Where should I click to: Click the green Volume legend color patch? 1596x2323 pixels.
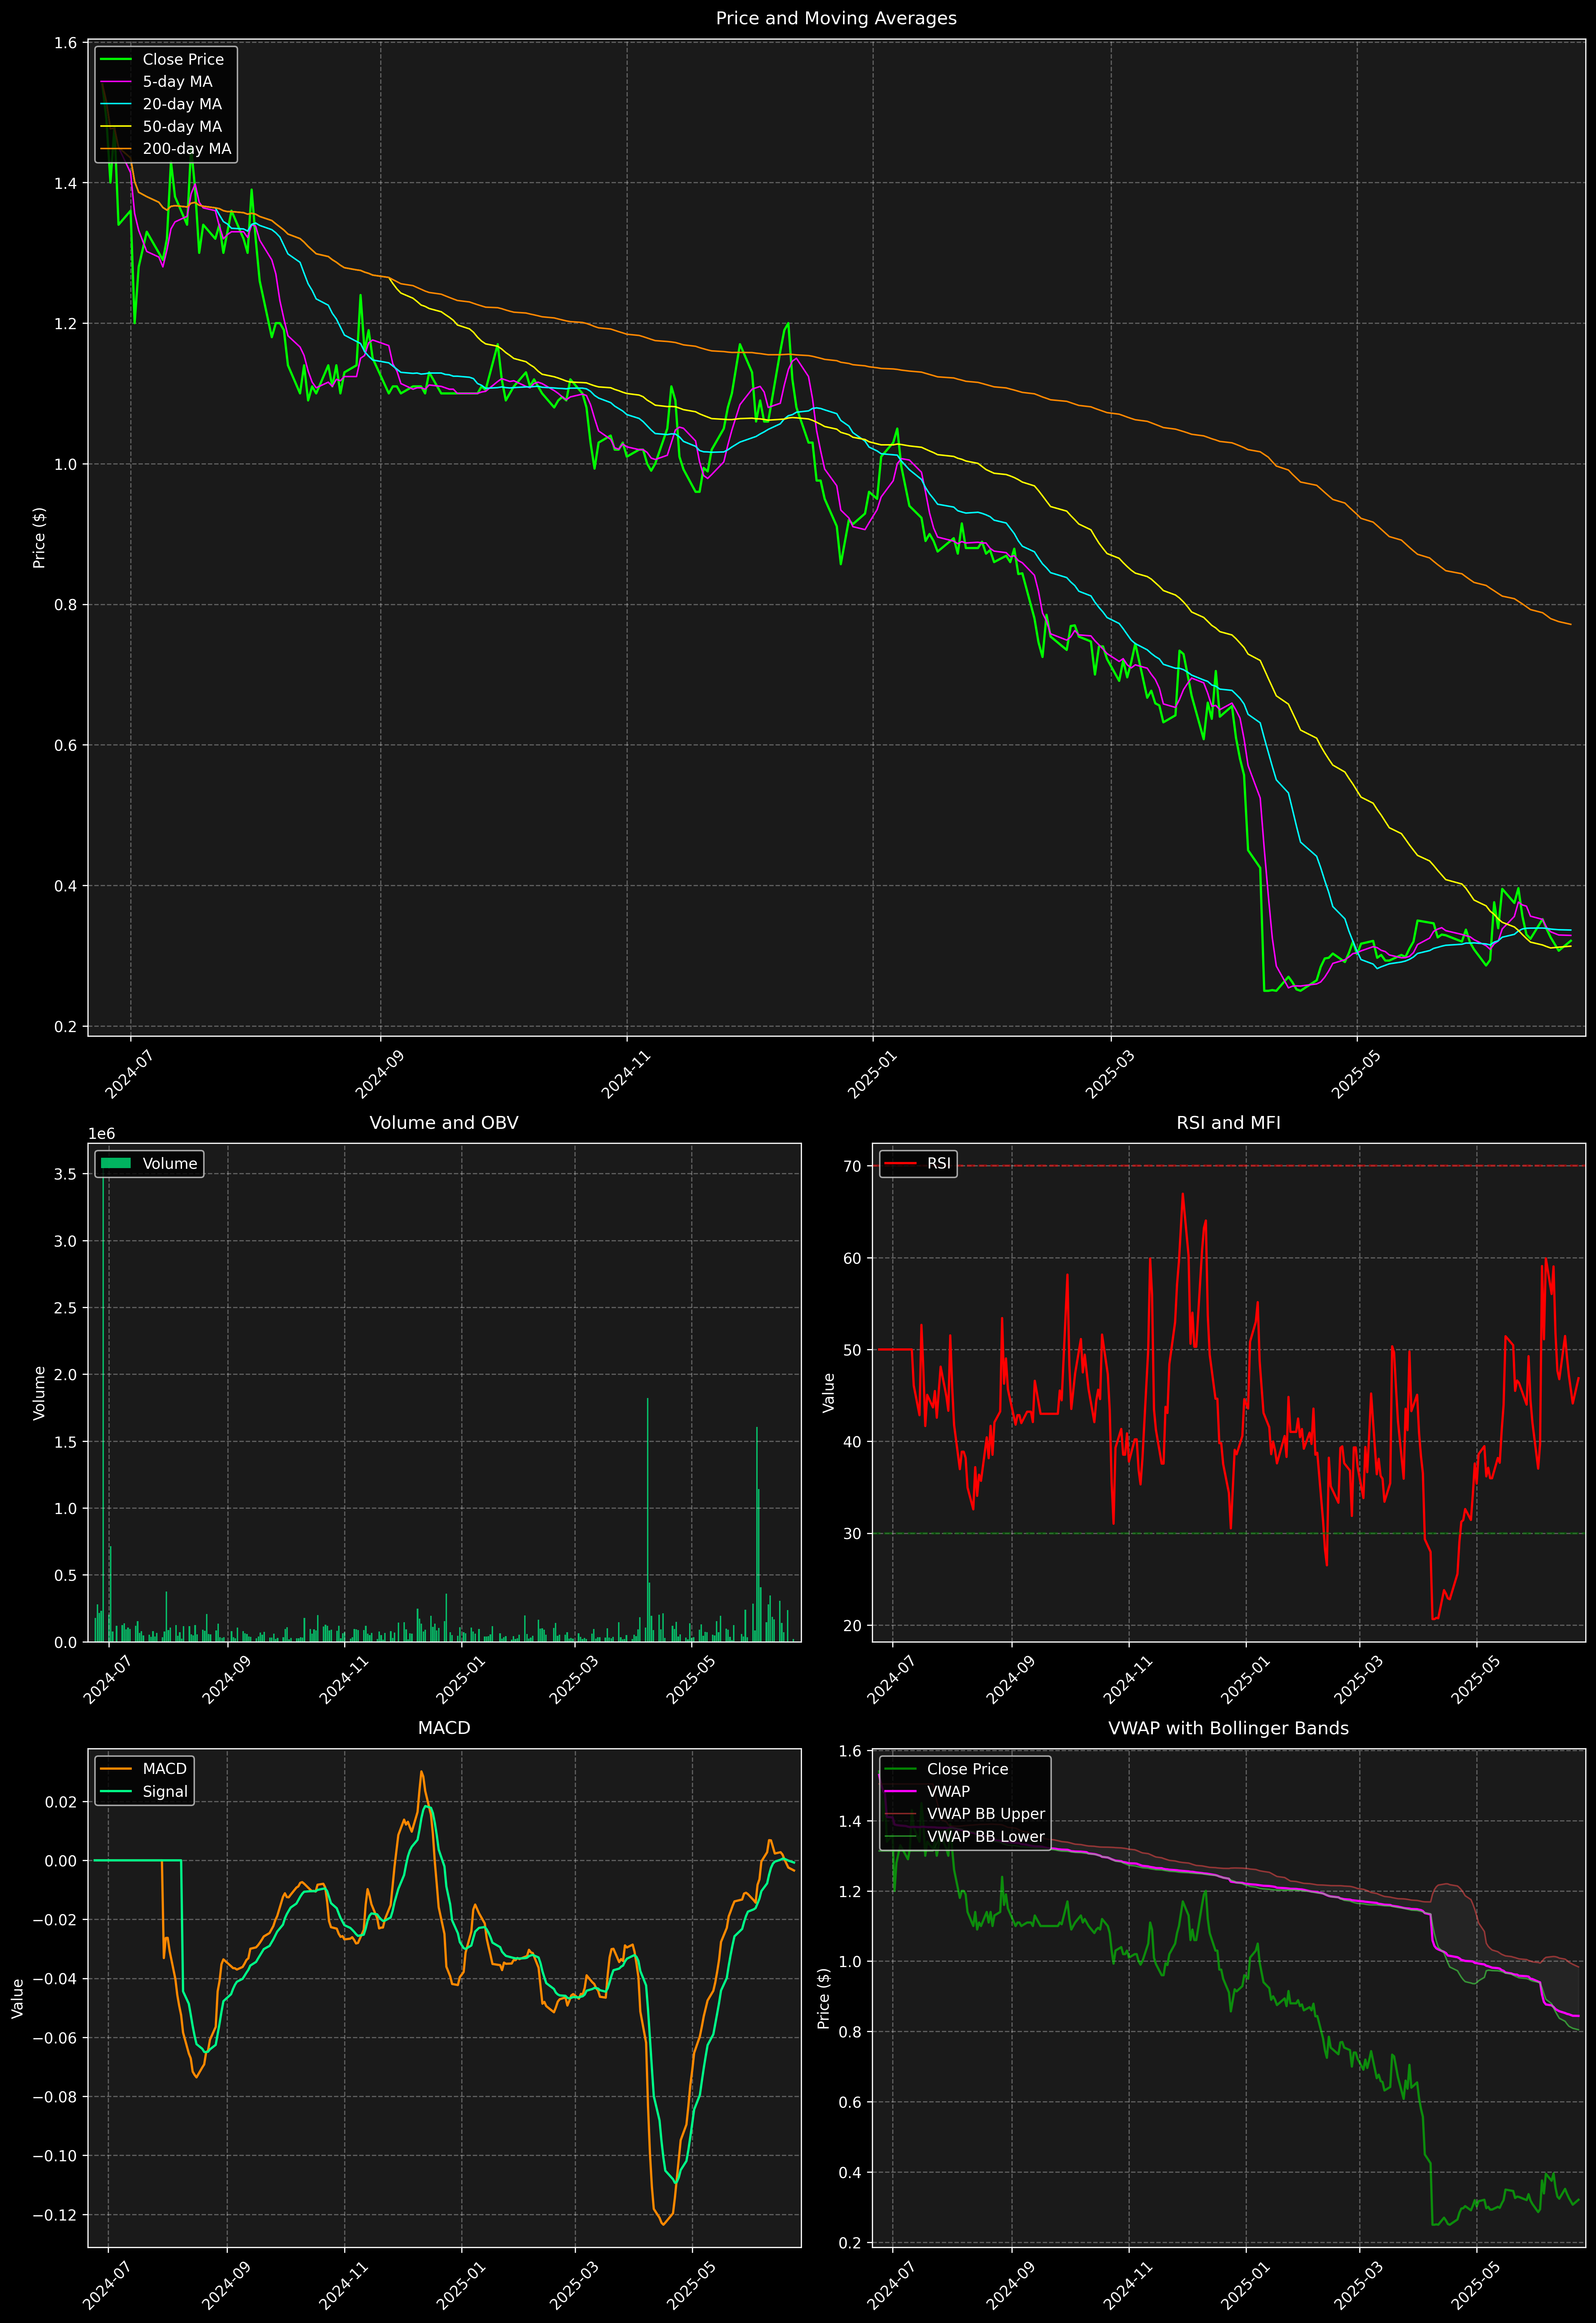tap(116, 1163)
